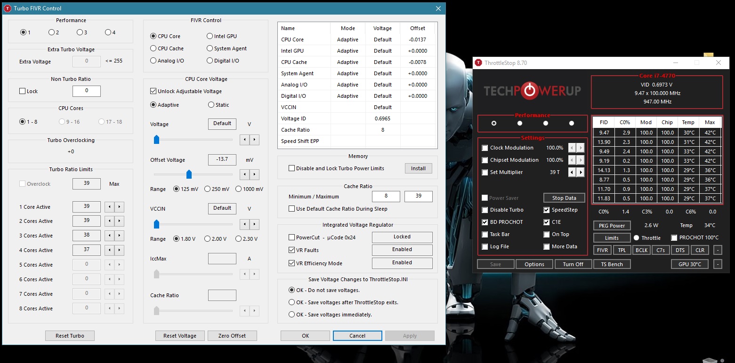Image resolution: width=735 pixels, height=363 pixels.
Task: Select Performance profile 4 in Turbo FIVR Control
Action: click(x=108, y=32)
